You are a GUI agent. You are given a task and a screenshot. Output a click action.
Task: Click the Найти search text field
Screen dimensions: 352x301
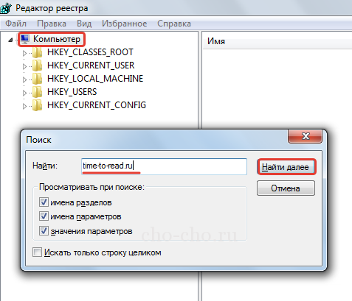tap(164, 166)
